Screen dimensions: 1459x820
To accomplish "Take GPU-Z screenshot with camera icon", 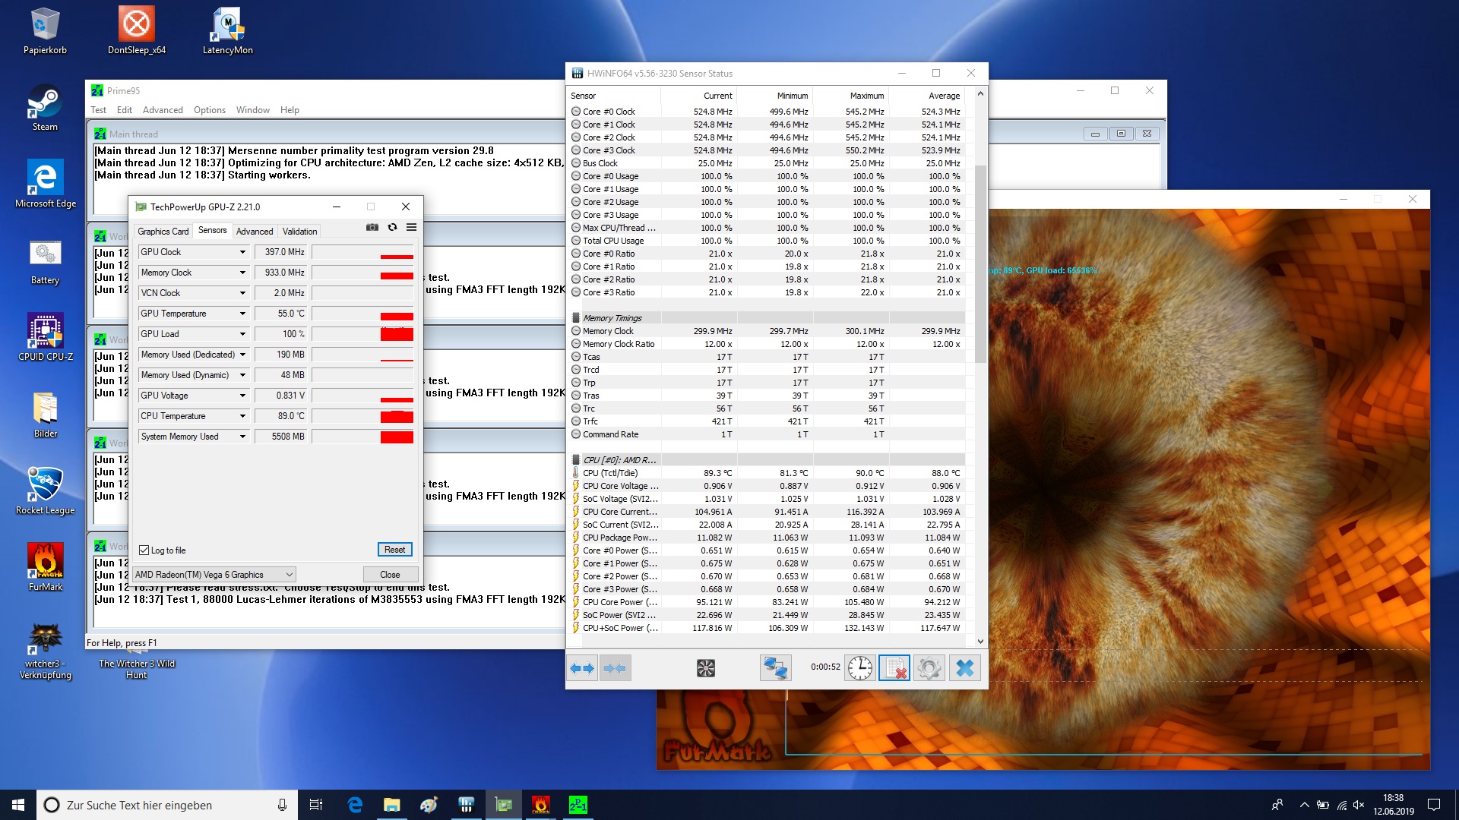I will 372,227.
